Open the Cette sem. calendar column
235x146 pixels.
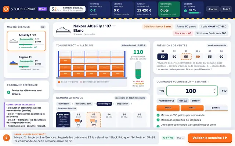click(x=63, y=120)
